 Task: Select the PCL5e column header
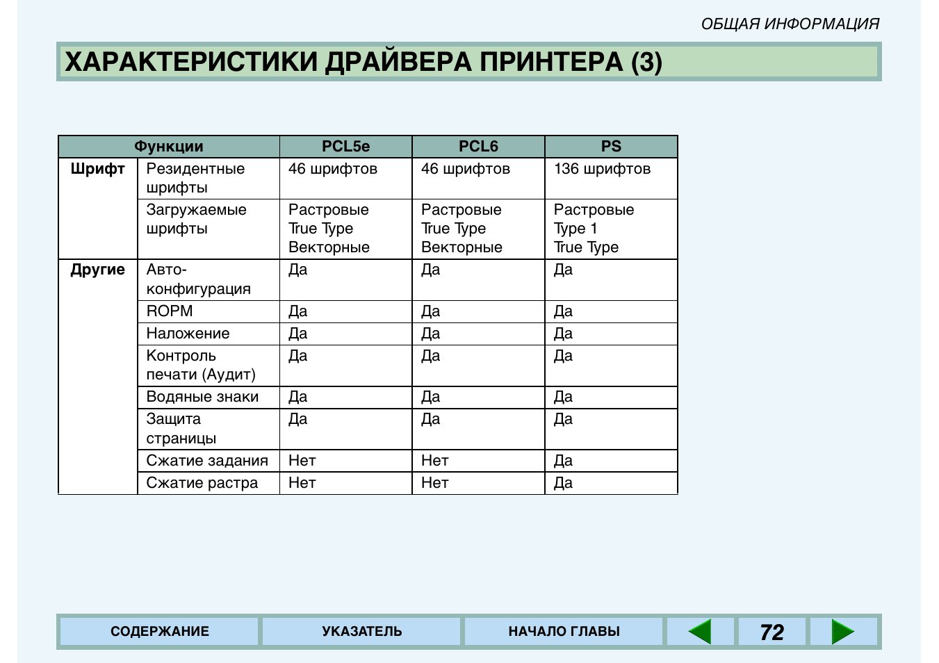345,147
